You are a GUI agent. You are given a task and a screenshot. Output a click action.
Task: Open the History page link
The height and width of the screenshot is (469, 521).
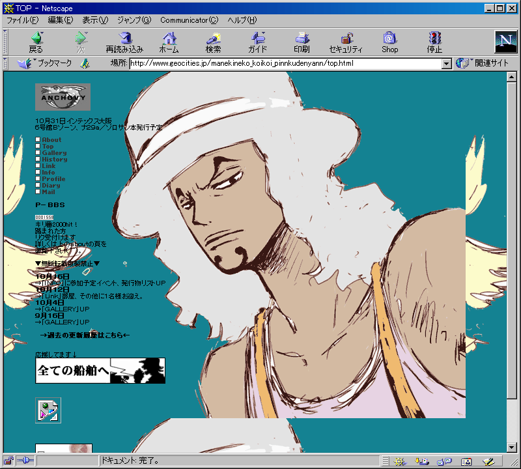coord(55,159)
